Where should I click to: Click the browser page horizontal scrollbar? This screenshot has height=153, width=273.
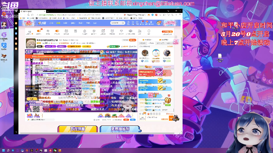pyautogui.click(x=98, y=133)
